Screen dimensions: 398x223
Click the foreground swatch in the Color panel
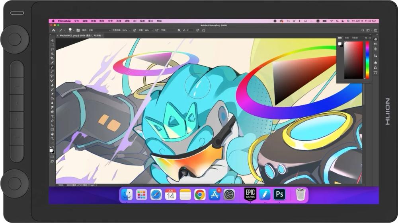click(x=339, y=44)
